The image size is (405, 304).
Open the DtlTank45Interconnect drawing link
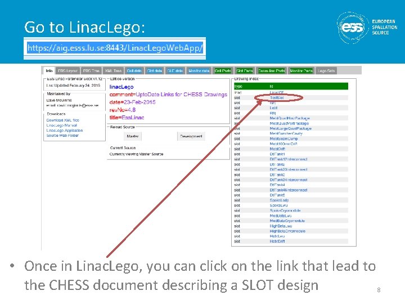point(289,190)
